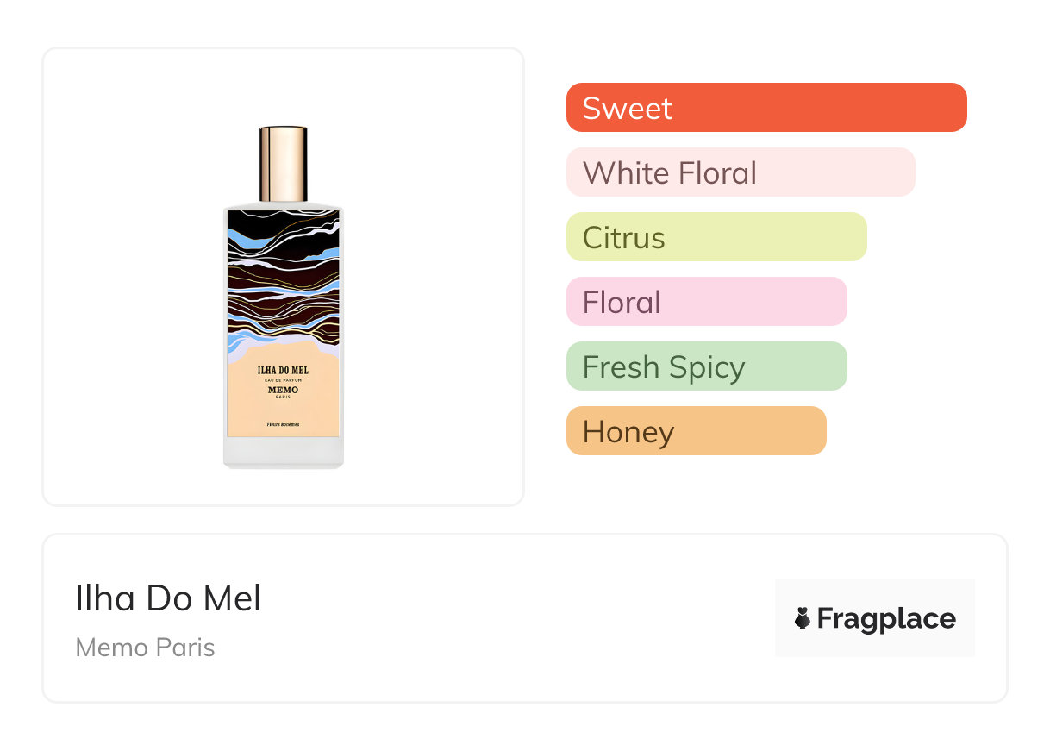Select the White Floral accord bar
This screenshot has height=745, width=1050.
tap(741, 172)
